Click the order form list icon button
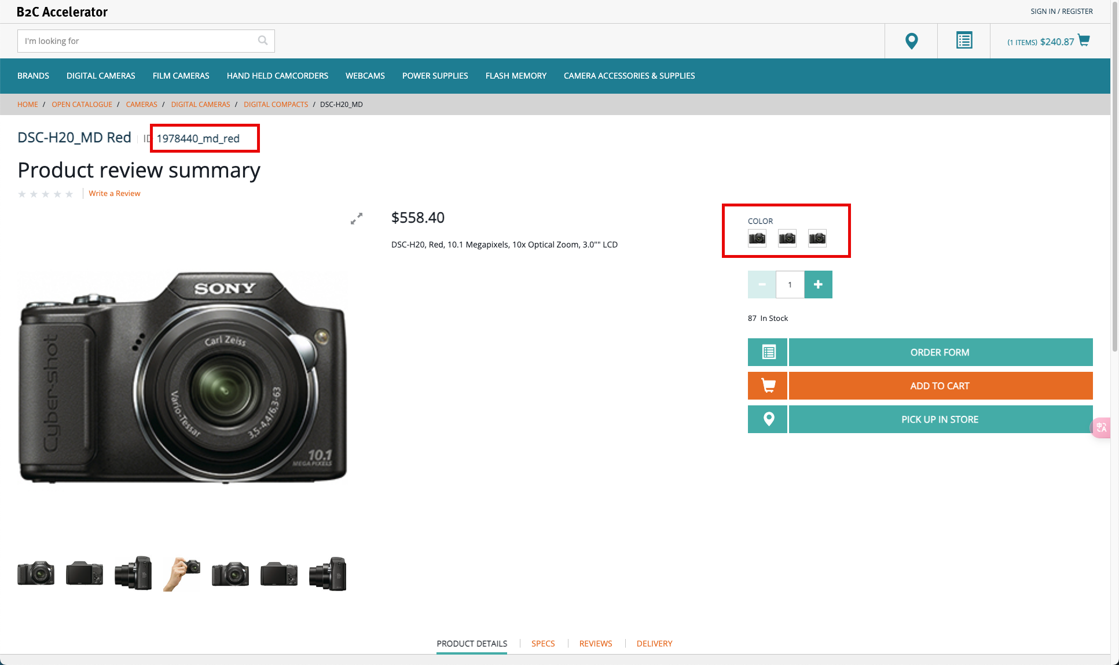The width and height of the screenshot is (1119, 665). tap(768, 352)
